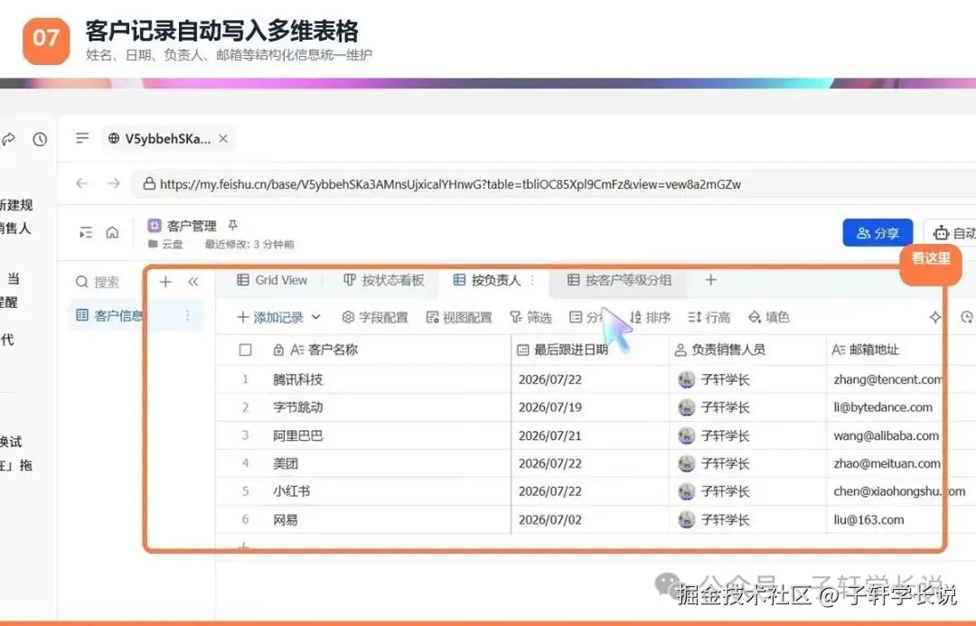976x626 pixels.
Task: Click the 负责销售人员 column header
Action: [x=747, y=350]
